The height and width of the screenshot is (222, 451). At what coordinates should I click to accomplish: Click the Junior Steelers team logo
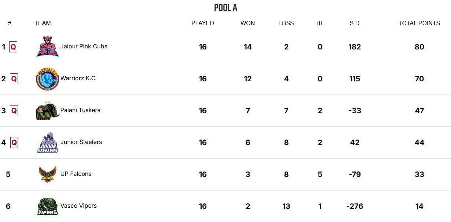[x=48, y=143]
